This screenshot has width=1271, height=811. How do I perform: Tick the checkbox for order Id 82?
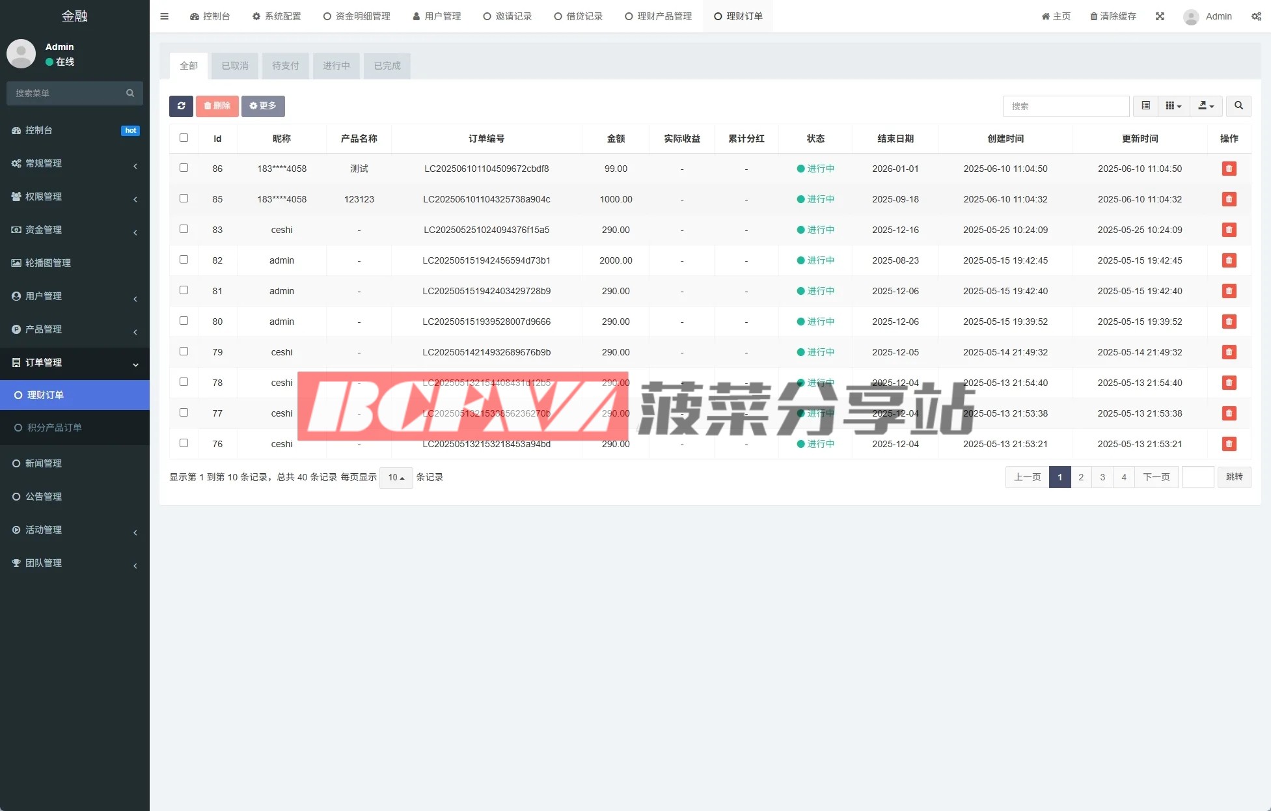184,260
